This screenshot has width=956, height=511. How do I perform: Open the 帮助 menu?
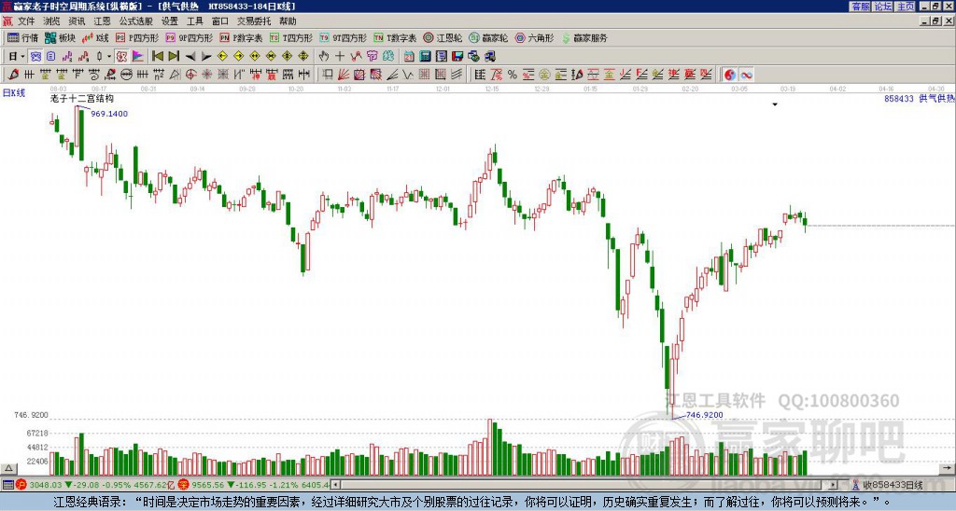point(288,21)
